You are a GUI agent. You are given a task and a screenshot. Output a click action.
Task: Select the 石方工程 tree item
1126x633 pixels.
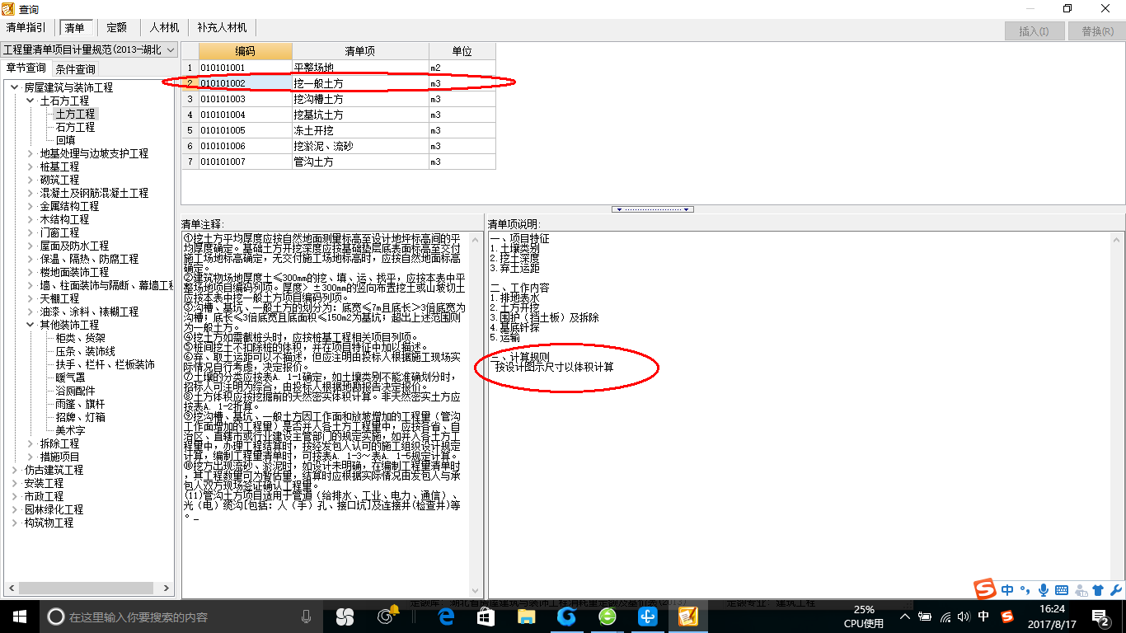pyautogui.click(x=75, y=127)
